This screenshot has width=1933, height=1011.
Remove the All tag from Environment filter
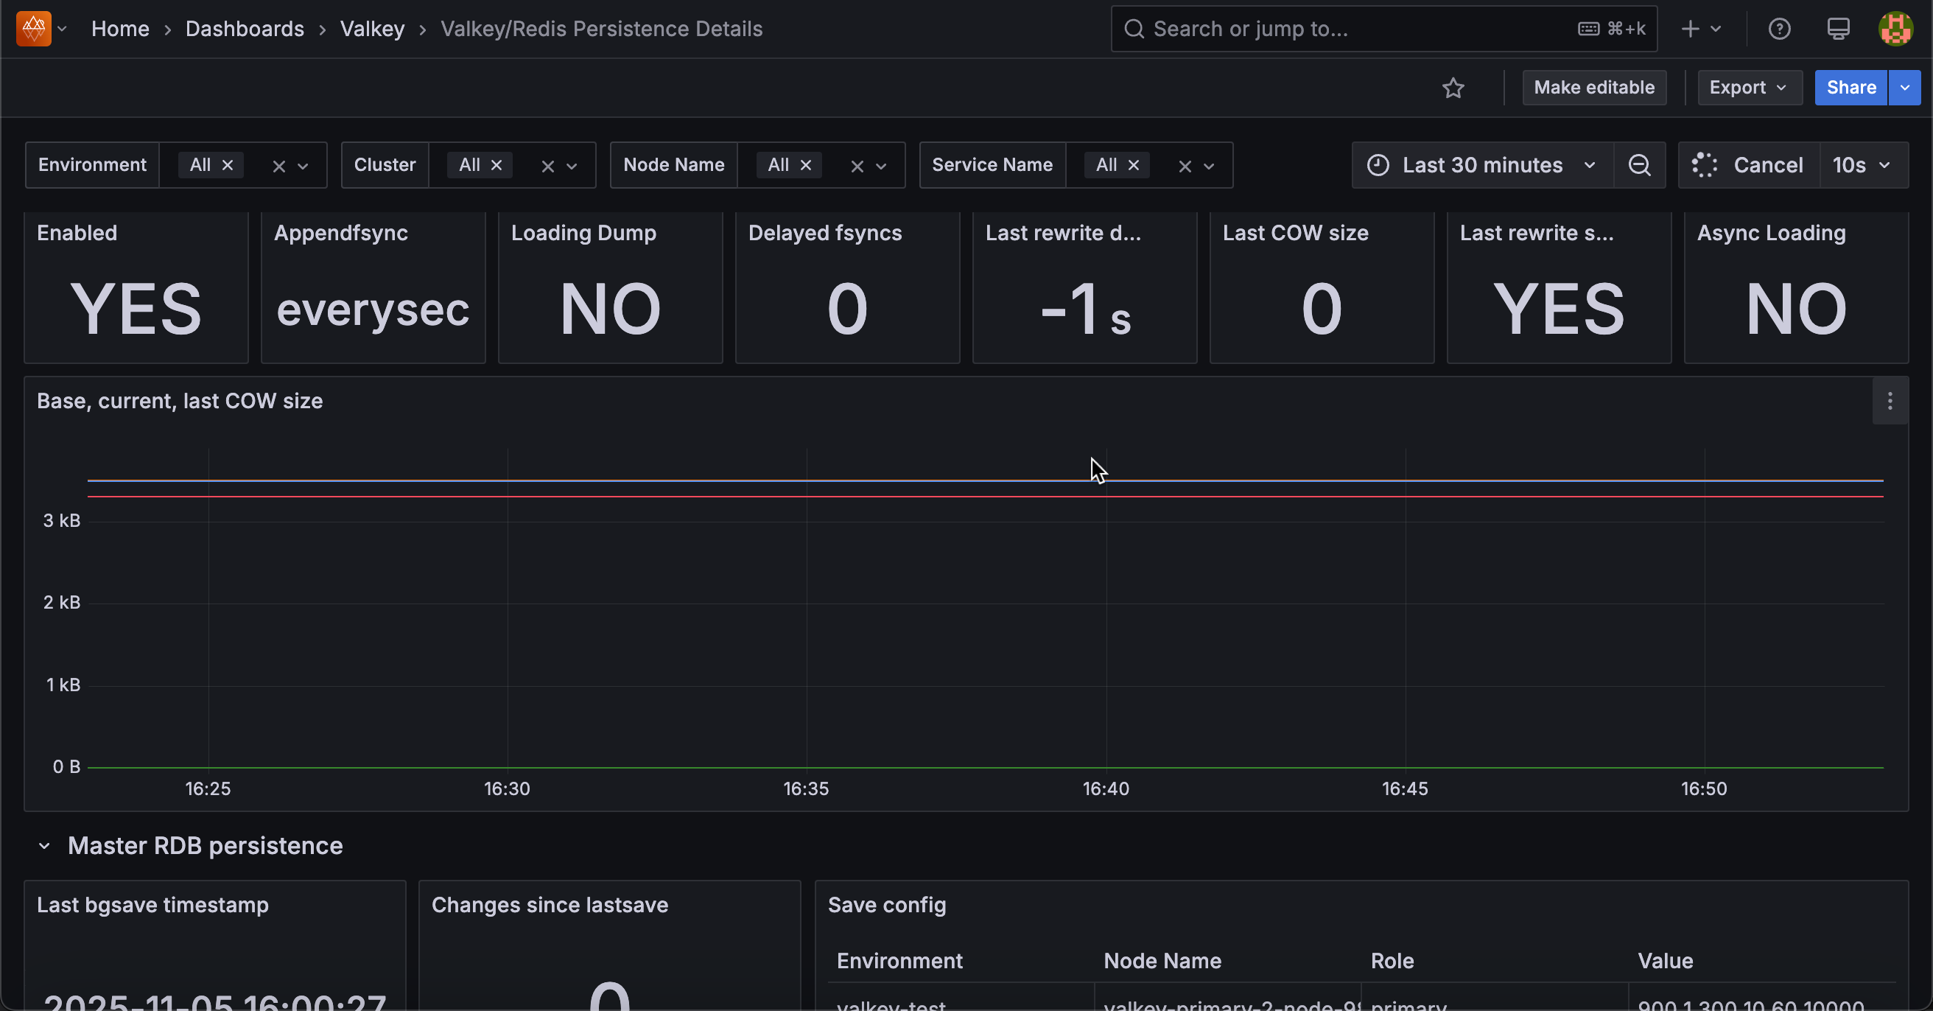pyautogui.click(x=228, y=165)
